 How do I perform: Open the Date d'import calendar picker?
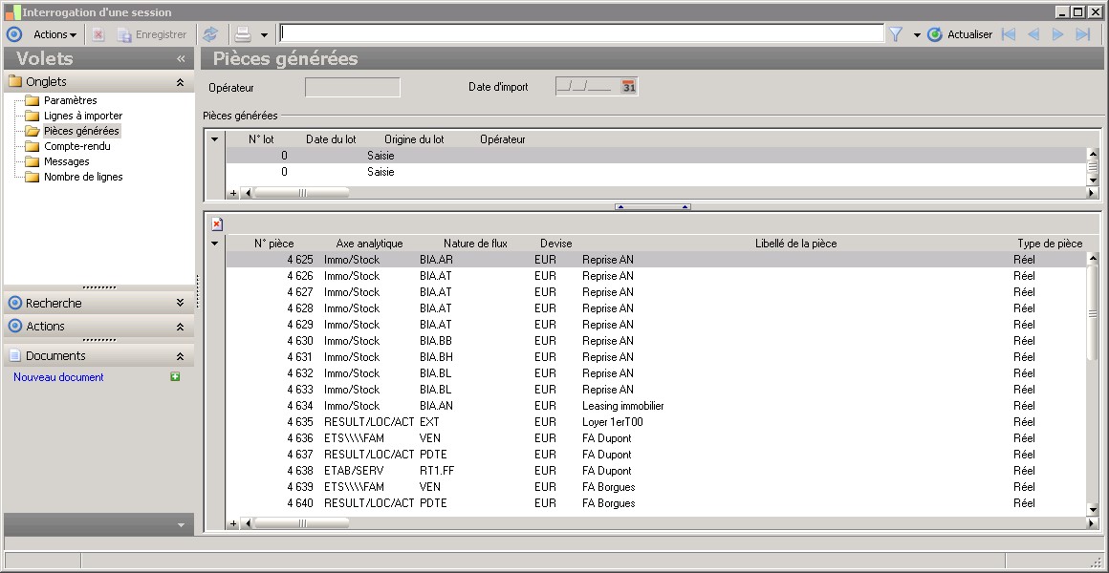pyautogui.click(x=628, y=87)
